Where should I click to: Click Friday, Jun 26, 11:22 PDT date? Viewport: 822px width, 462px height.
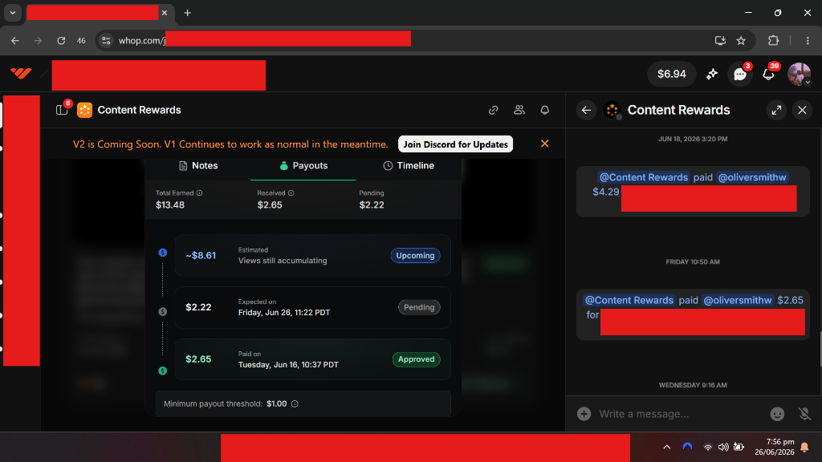pos(284,312)
